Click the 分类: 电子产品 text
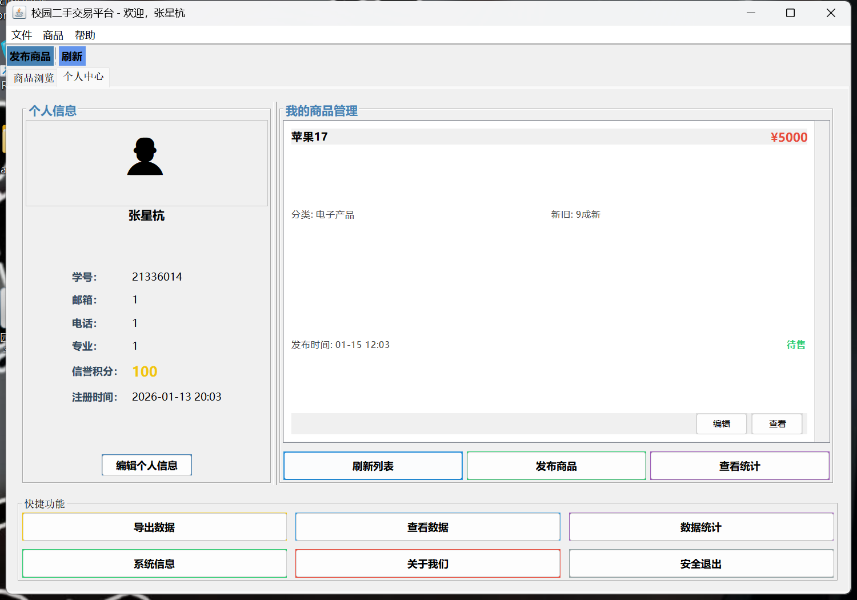The width and height of the screenshot is (857, 600). 323,214
